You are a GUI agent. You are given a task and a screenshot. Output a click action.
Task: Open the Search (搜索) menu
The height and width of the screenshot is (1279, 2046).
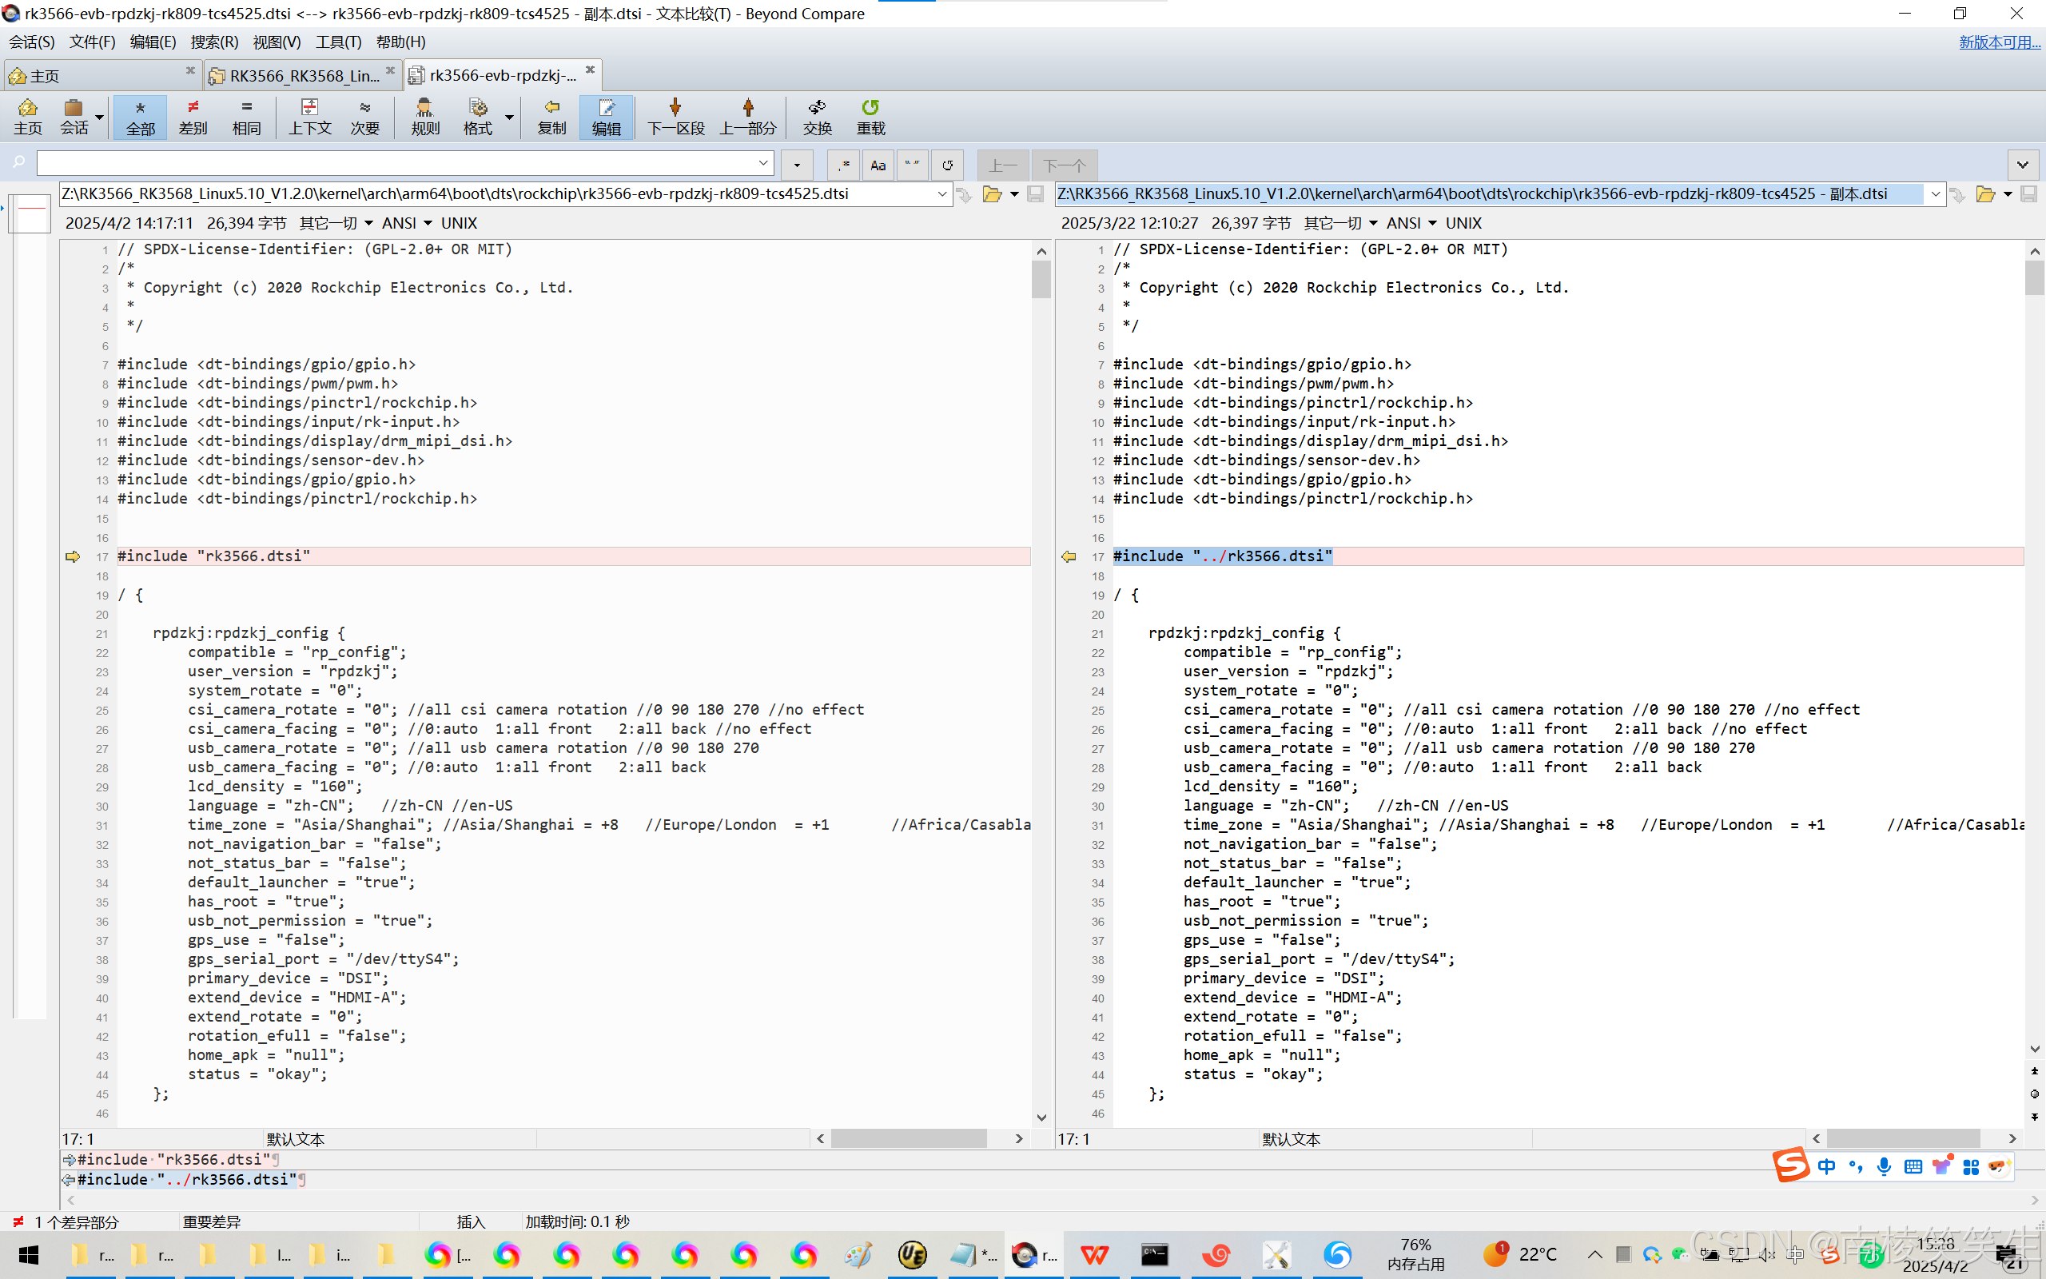pos(214,42)
